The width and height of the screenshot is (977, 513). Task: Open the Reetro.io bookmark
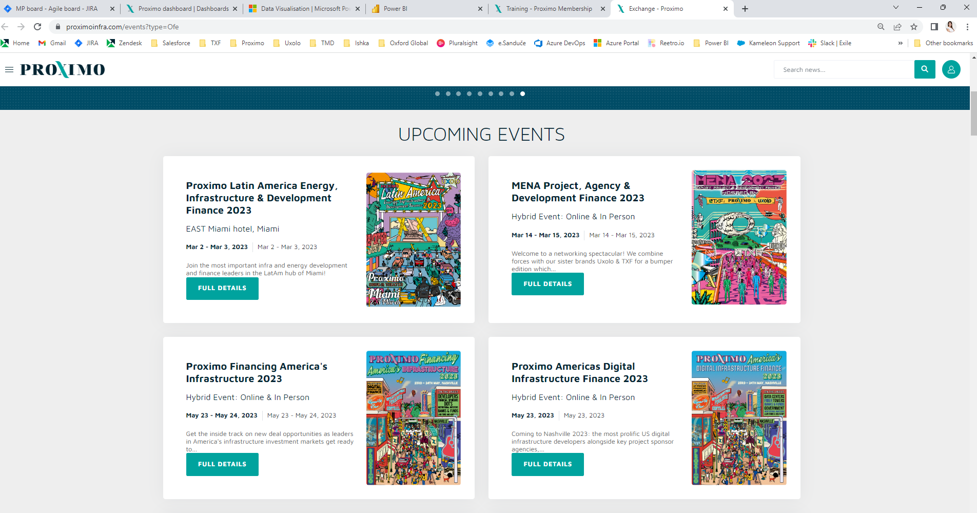666,43
